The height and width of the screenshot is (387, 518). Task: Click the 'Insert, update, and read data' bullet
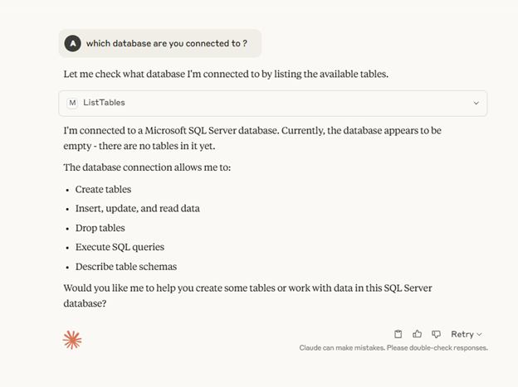[x=138, y=209]
